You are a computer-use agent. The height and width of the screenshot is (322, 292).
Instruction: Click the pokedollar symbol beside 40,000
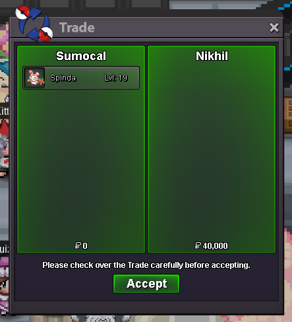[198, 245]
